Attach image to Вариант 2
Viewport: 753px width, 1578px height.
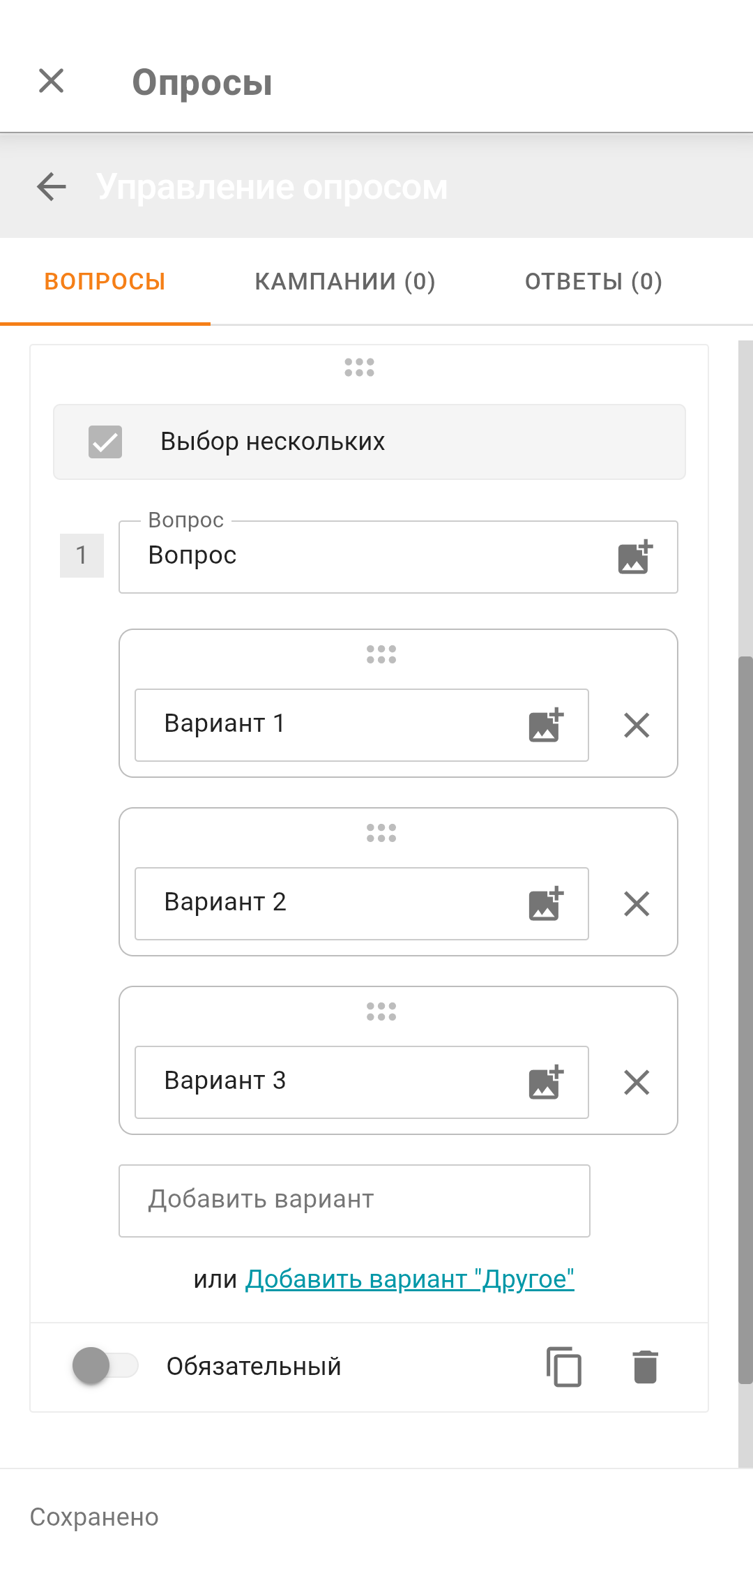pos(546,903)
